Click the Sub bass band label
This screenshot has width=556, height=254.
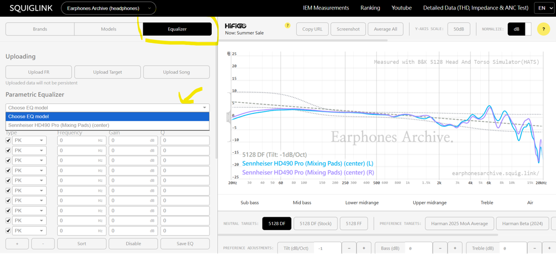[250, 203]
